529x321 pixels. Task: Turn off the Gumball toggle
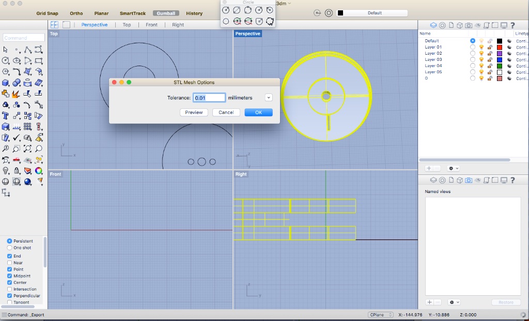(x=166, y=13)
